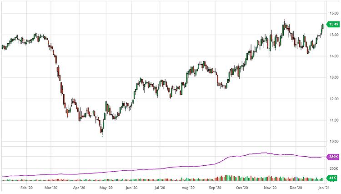
Task: Click the Jun '20 date label
Action: pyautogui.click(x=131, y=188)
